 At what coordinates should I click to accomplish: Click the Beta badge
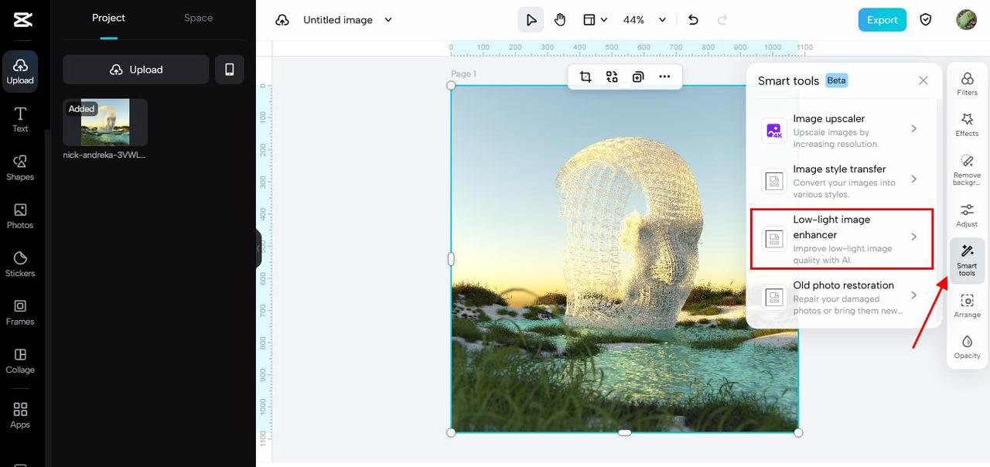[836, 80]
